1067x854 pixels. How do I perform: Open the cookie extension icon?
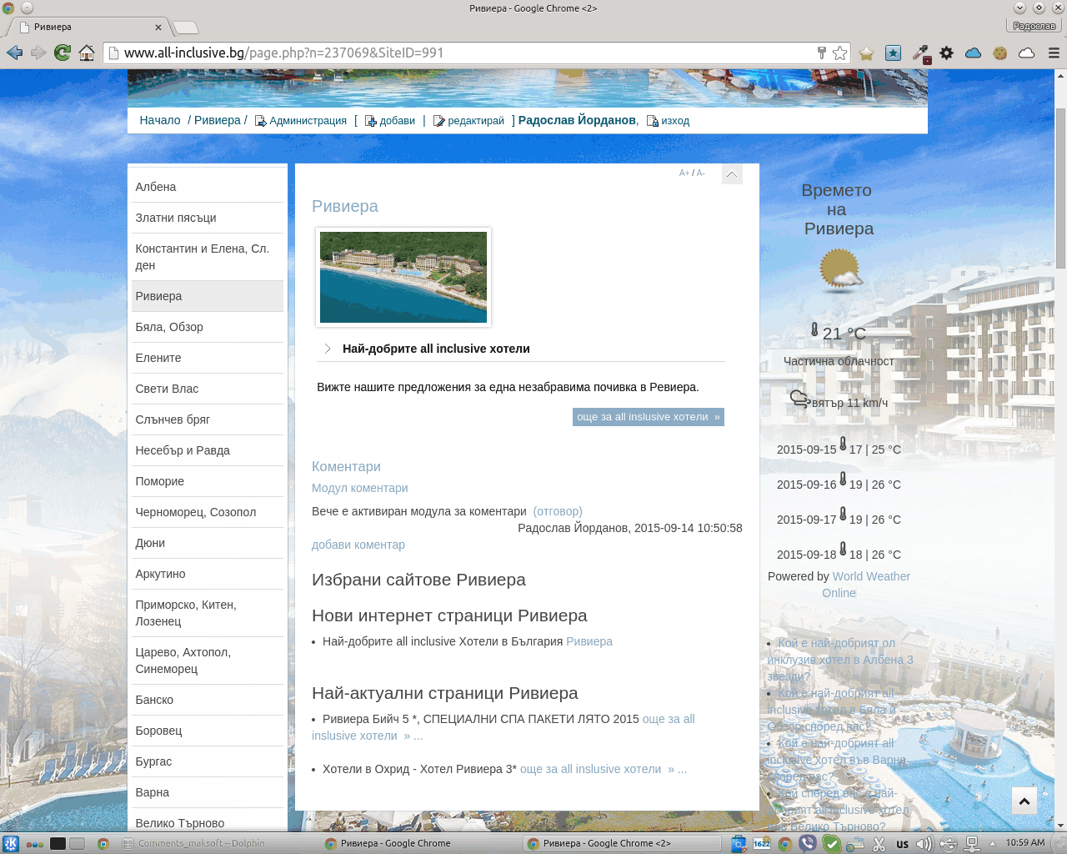pos(1000,53)
